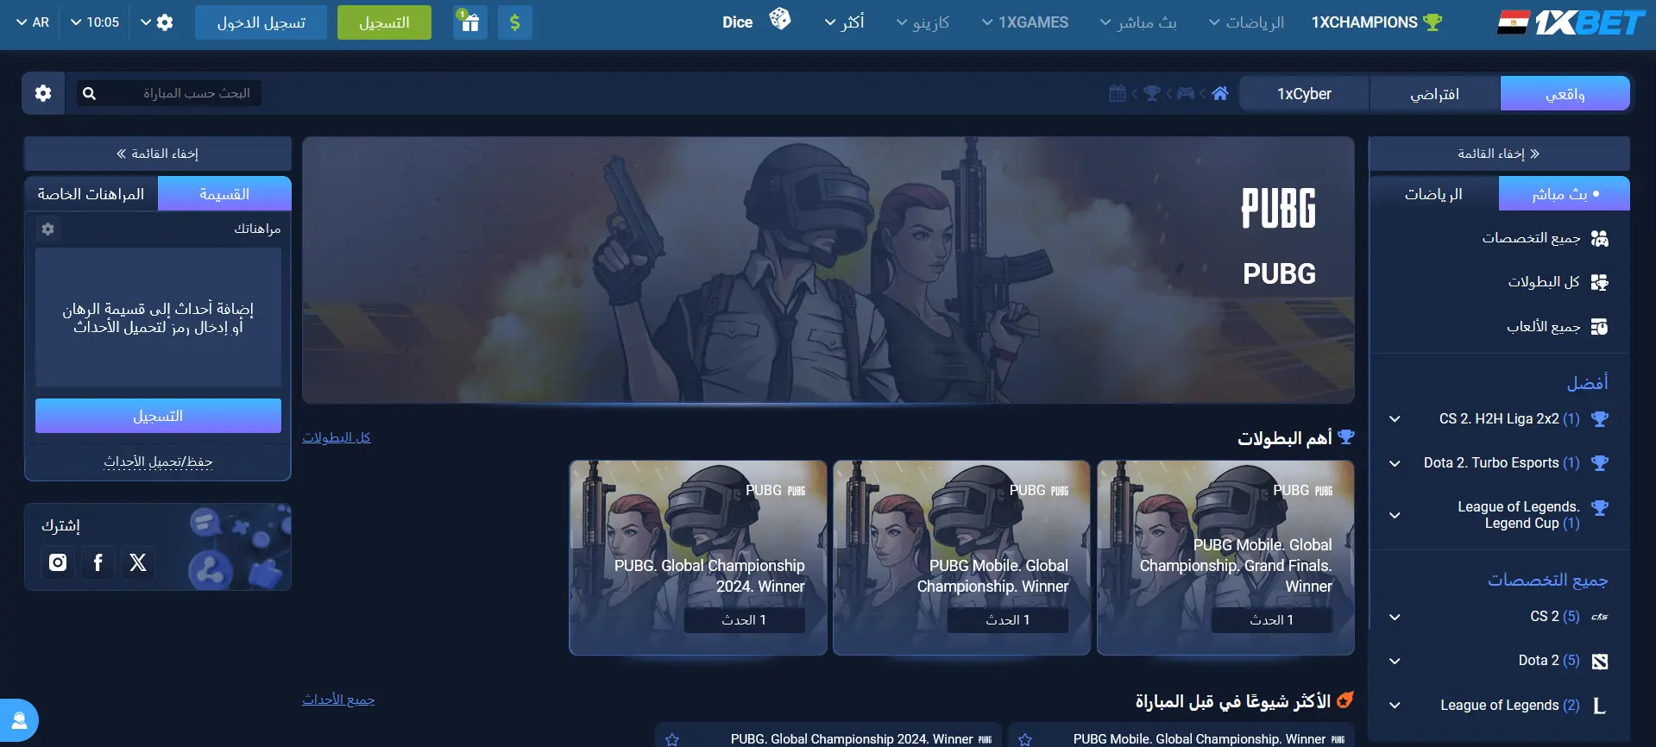
Task: Open the كل البطولات all tournaments link
Action: [337, 437]
